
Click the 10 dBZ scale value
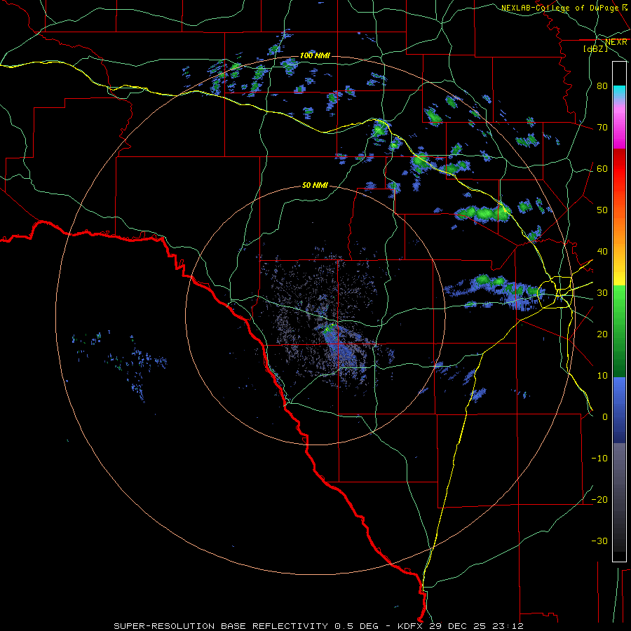(602, 376)
